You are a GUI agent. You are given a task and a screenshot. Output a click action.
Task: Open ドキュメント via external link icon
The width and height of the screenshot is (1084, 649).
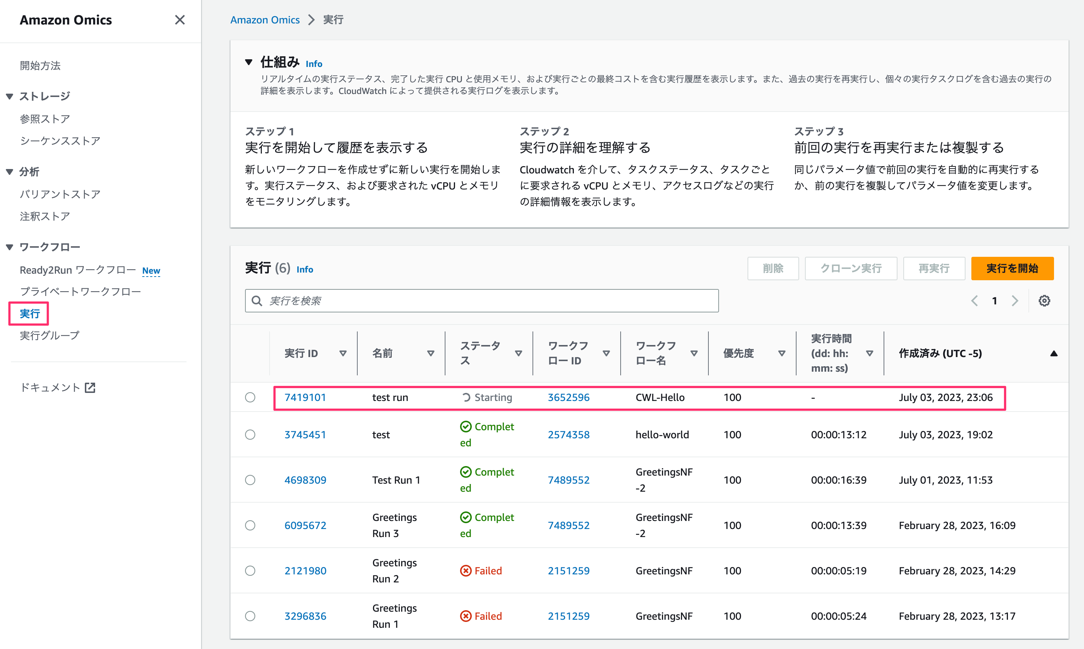click(90, 387)
